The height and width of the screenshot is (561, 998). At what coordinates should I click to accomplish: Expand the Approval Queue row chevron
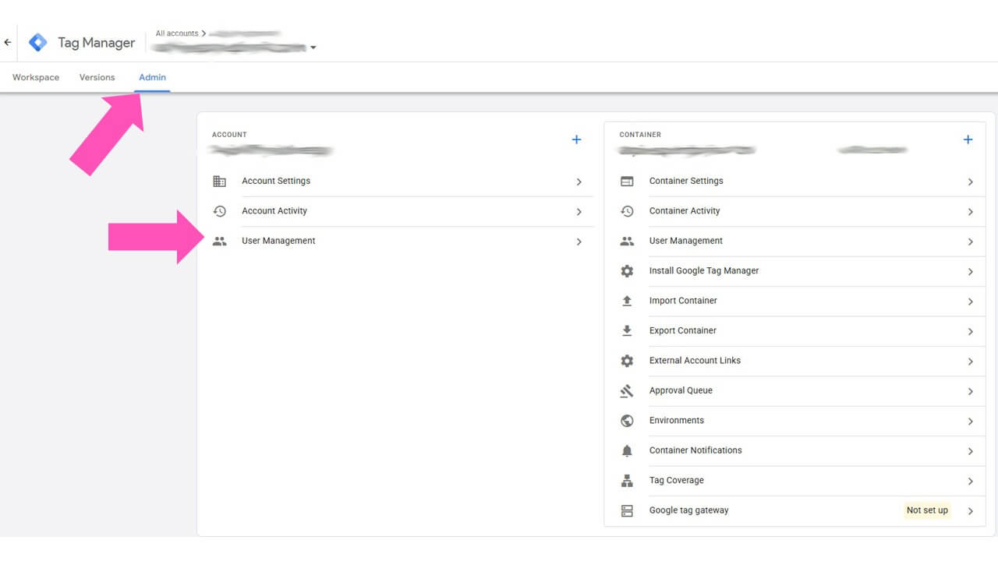pyautogui.click(x=971, y=391)
